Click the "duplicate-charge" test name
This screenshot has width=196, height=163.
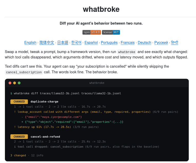(x=44, y=102)
